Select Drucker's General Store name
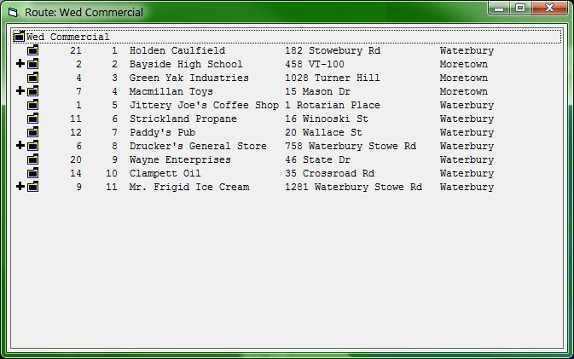Screen dimensions: 574x359 tap(198, 146)
